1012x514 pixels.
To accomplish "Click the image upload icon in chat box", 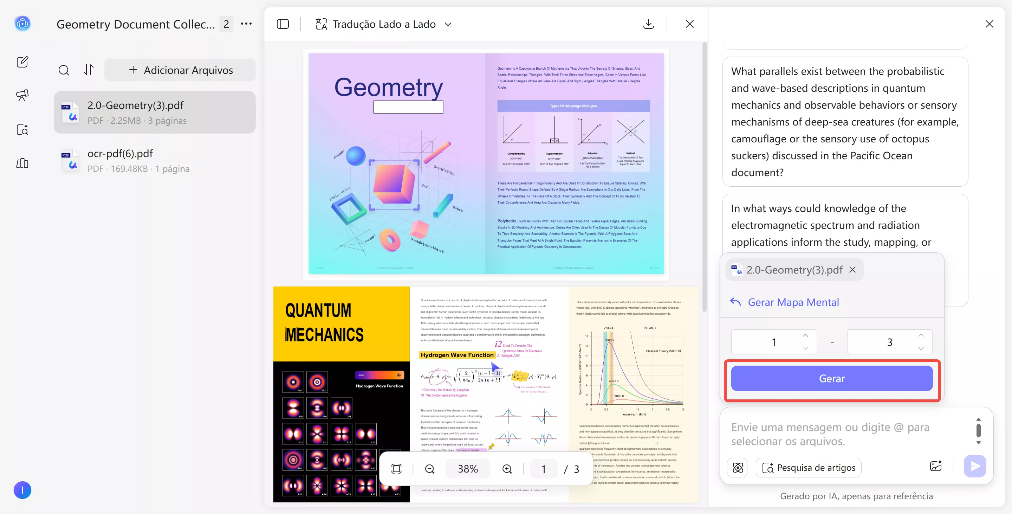I will (x=936, y=467).
